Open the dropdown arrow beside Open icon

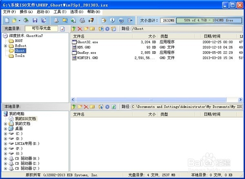pos(20,21)
